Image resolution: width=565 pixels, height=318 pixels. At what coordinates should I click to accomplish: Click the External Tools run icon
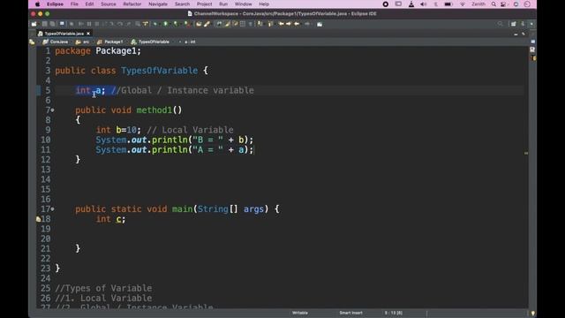click(x=186, y=24)
